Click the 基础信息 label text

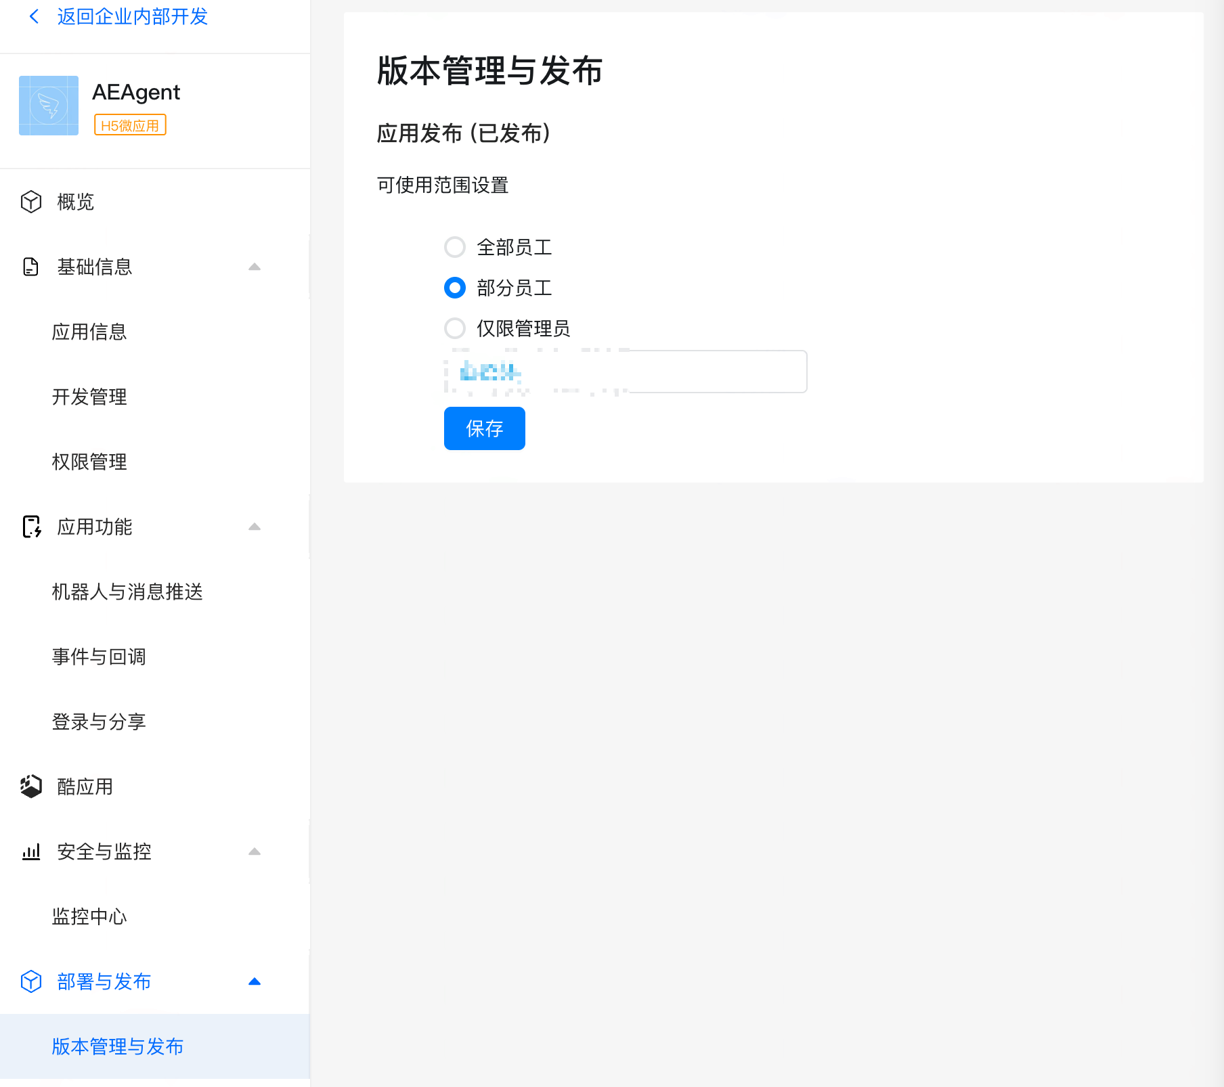[95, 267]
